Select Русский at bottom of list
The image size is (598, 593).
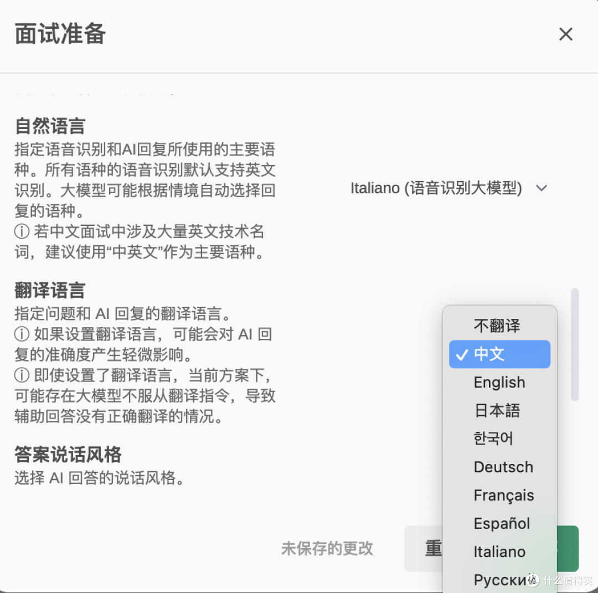pyautogui.click(x=499, y=580)
